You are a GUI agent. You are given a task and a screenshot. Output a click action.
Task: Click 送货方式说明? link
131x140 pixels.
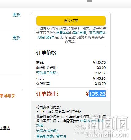point(47,131)
